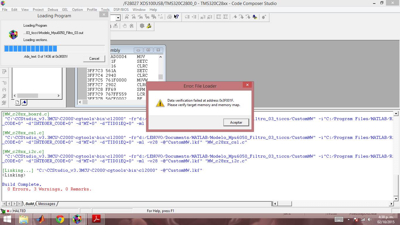The image size is (400, 225).
Task: Click the step-over braces icon on left toolbar
Action: click(4, 72)
